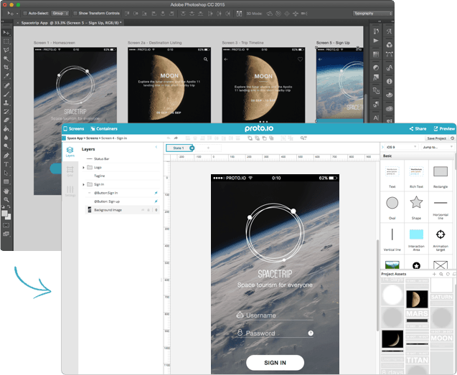Screen dimensions: 457x375
Task: Click Space App link in the breadcrumb
Action: click(75, 138)
